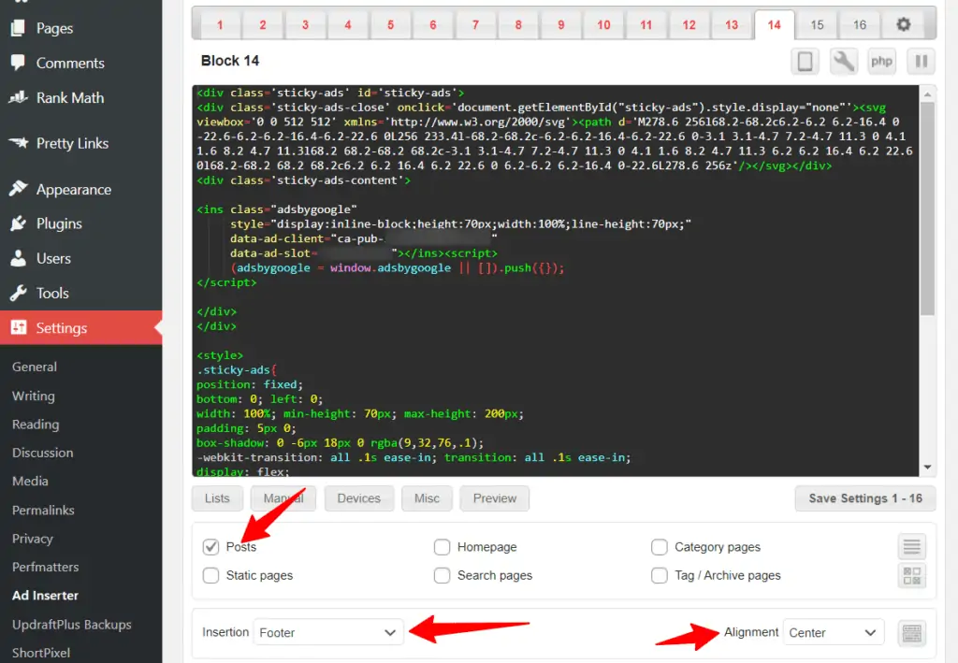Open Discussion settings submenu
958x663 pixels.
point(43,453)
